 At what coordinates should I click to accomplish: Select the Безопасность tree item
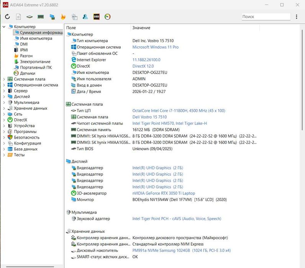click(x=27, y=137)
